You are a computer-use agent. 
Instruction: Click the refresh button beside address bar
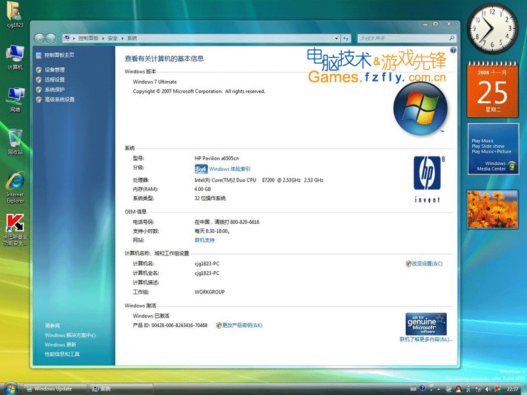[346, 39]
